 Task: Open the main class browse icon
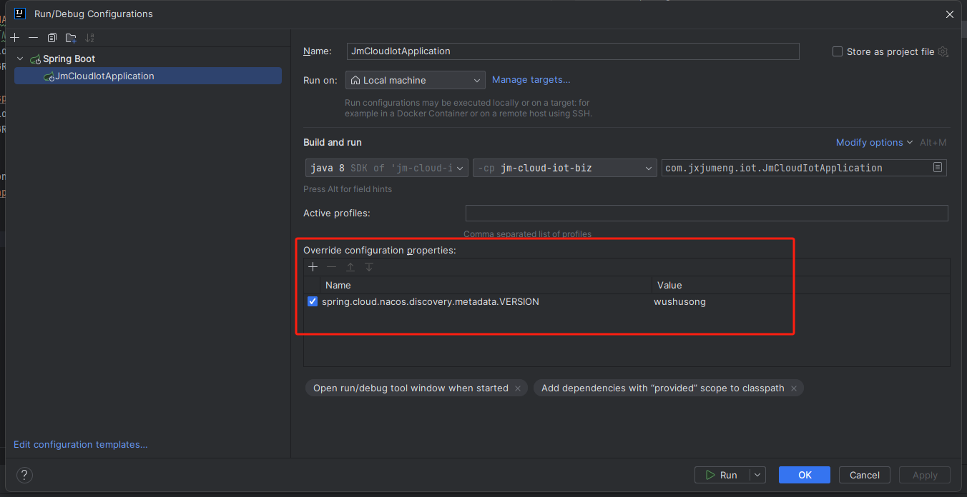[937, 168]
